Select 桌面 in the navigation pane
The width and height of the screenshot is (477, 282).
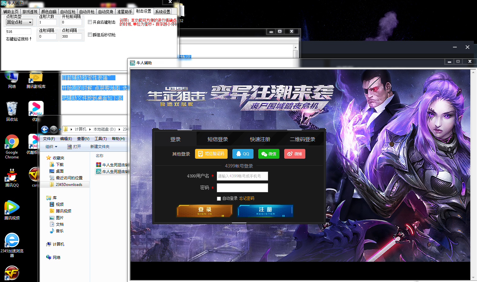(57, 171)
